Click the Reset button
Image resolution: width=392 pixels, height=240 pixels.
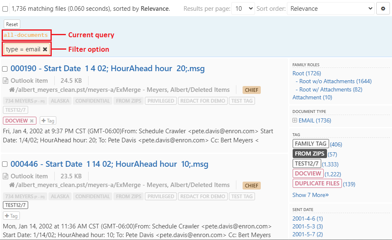[12, 24]
